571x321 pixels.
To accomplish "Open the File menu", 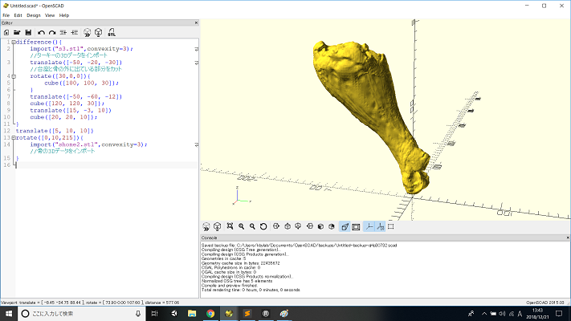I will 6,15.
